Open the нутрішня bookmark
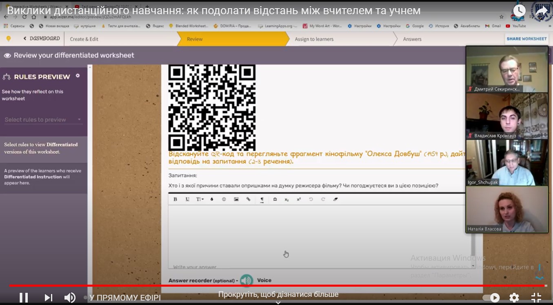 click(x=85, y=26)
